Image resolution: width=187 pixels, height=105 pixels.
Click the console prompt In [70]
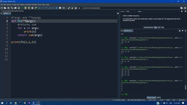(x=125, y=94)
